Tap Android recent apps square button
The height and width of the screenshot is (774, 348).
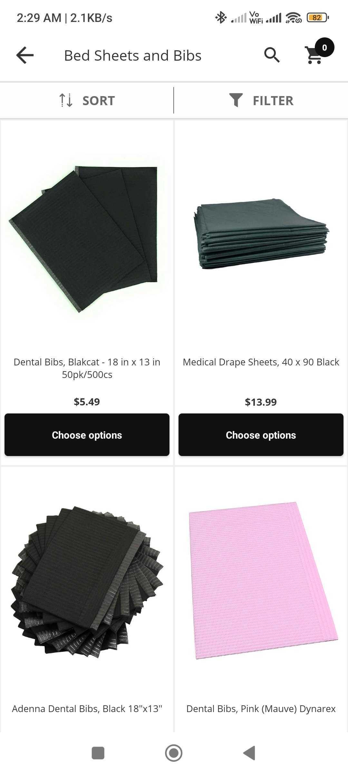[98, 753]
